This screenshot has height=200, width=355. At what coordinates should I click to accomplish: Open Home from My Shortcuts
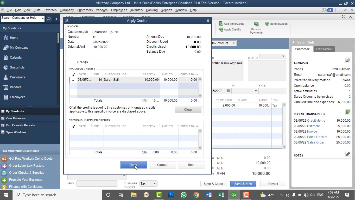pos(14,38)
